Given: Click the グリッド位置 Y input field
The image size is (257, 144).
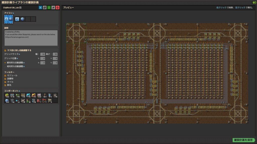Looking at the screenshot, I should [55, 58].
